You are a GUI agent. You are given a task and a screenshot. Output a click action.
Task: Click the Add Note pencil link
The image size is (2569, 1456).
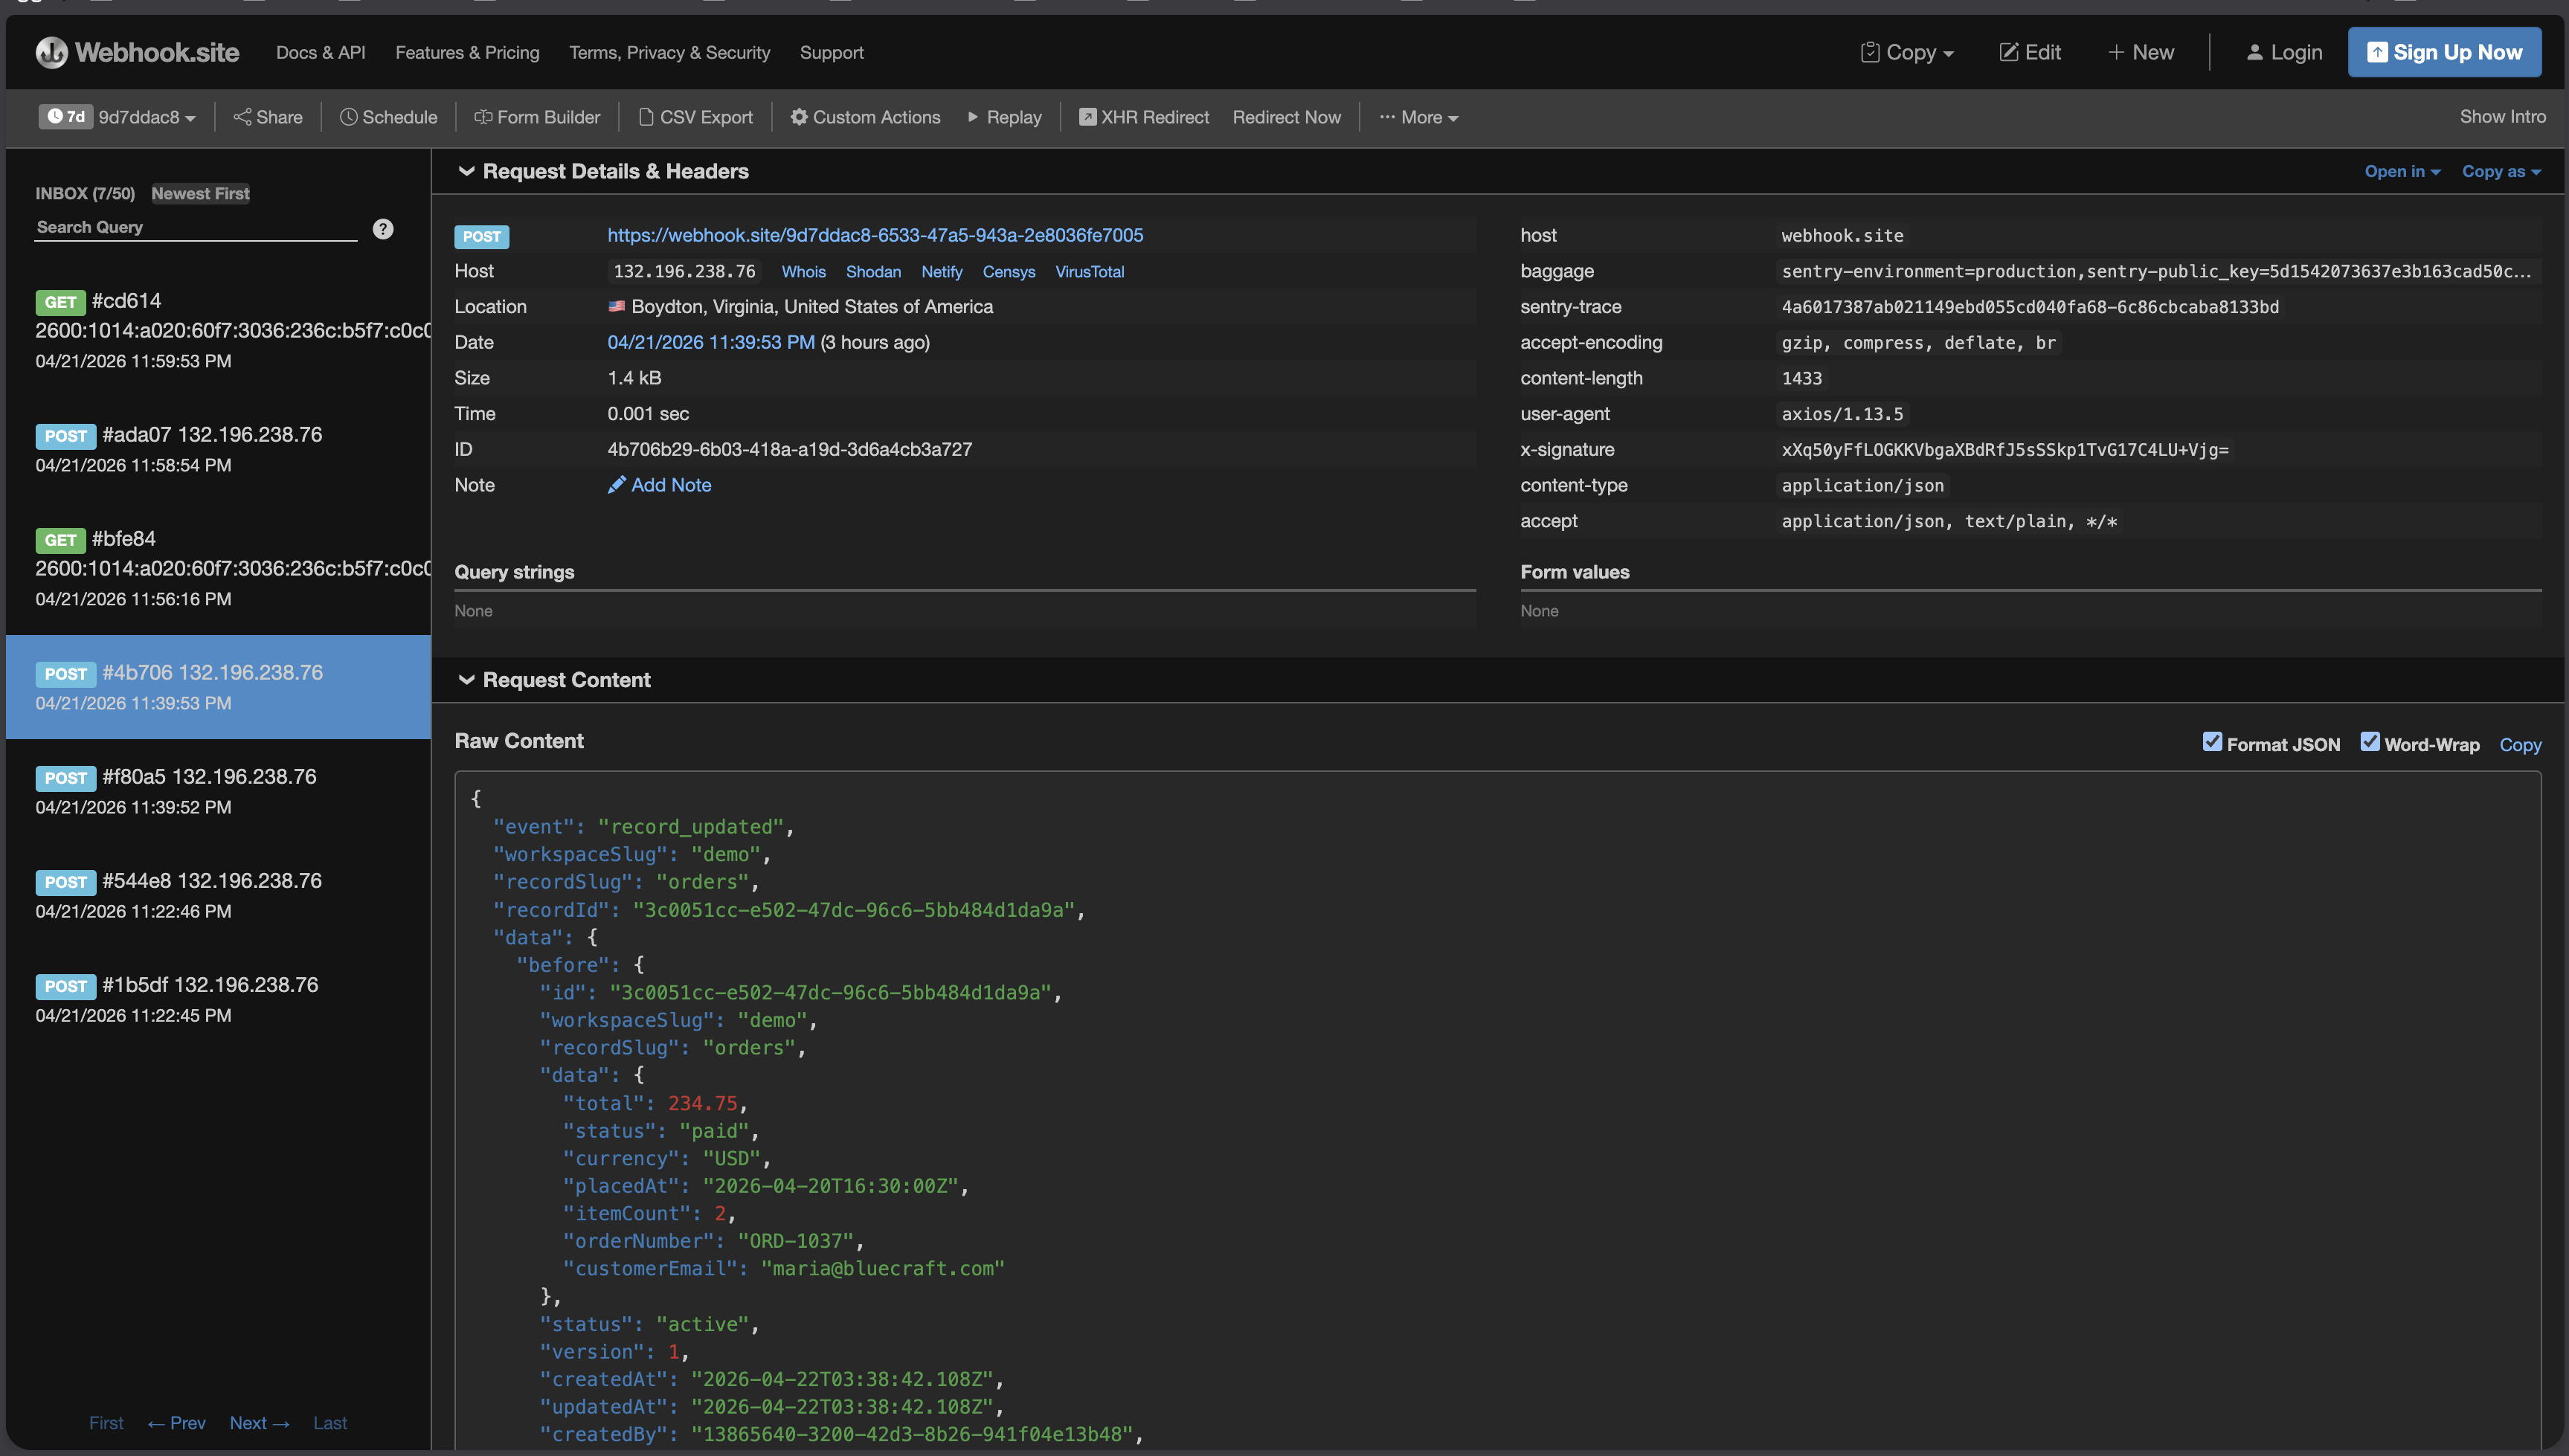point(660,485)
